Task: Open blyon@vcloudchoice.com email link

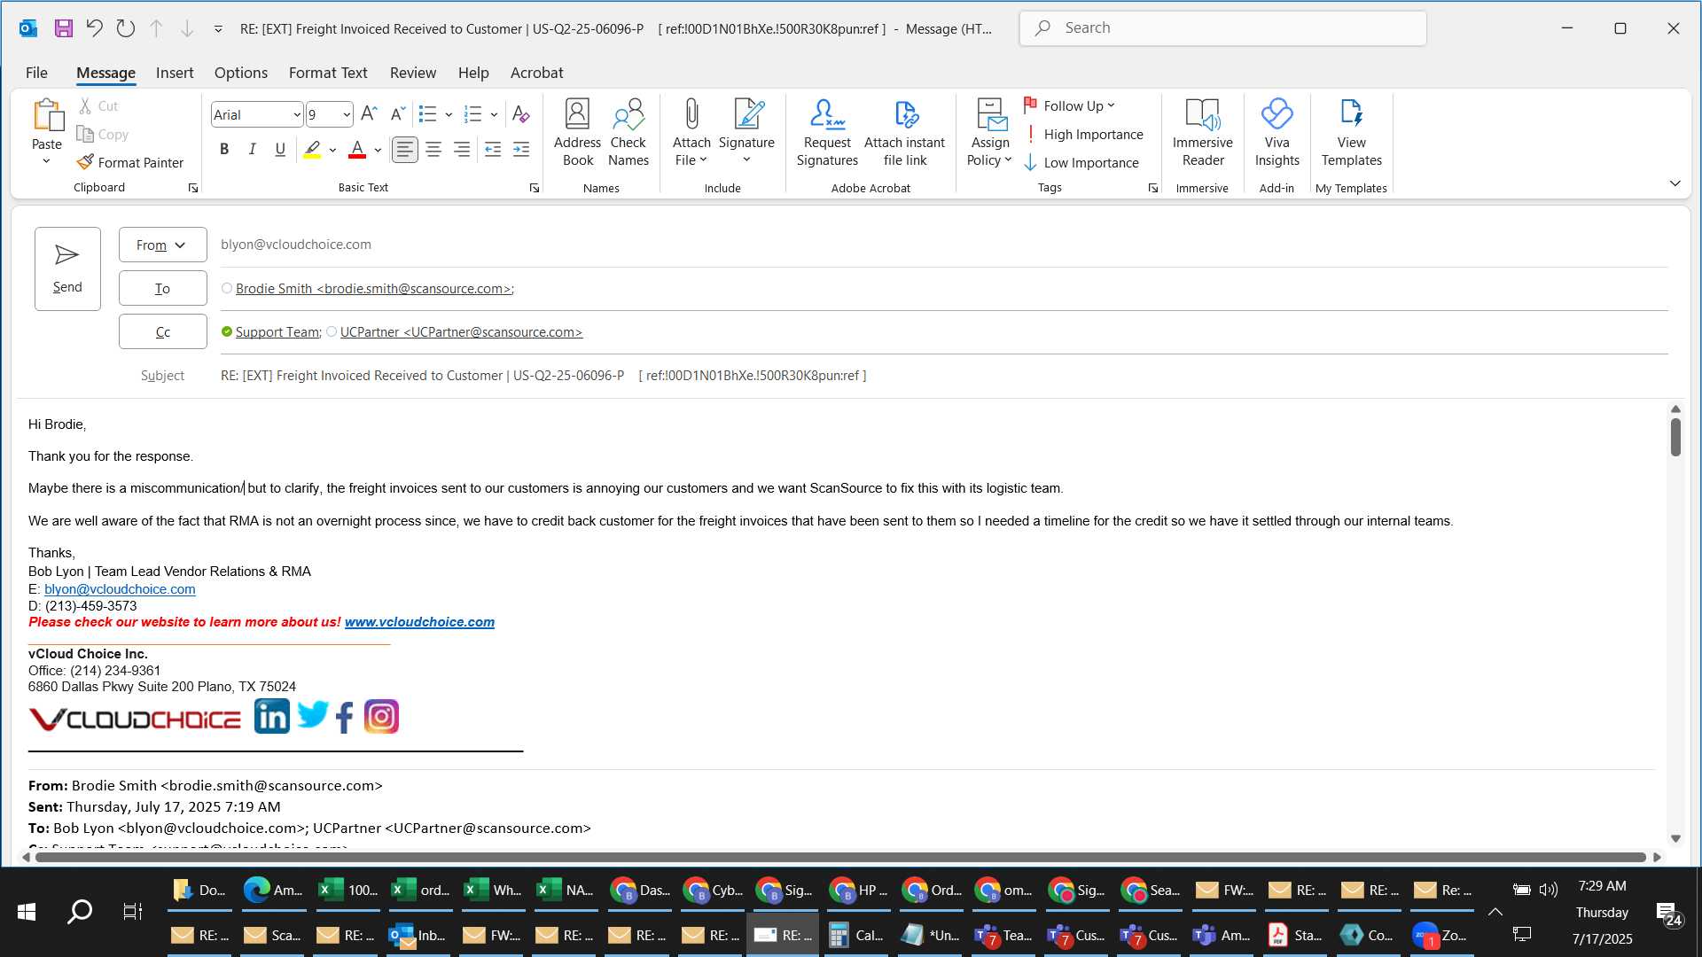Action: pyautogui.click(x=120, y=588)
